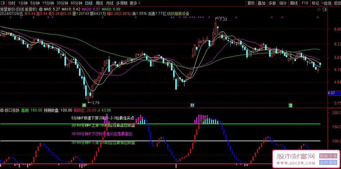Click the MA10: 5.42 indicator label
Viewport: 341px width, 169px height.
pos(71,9)
